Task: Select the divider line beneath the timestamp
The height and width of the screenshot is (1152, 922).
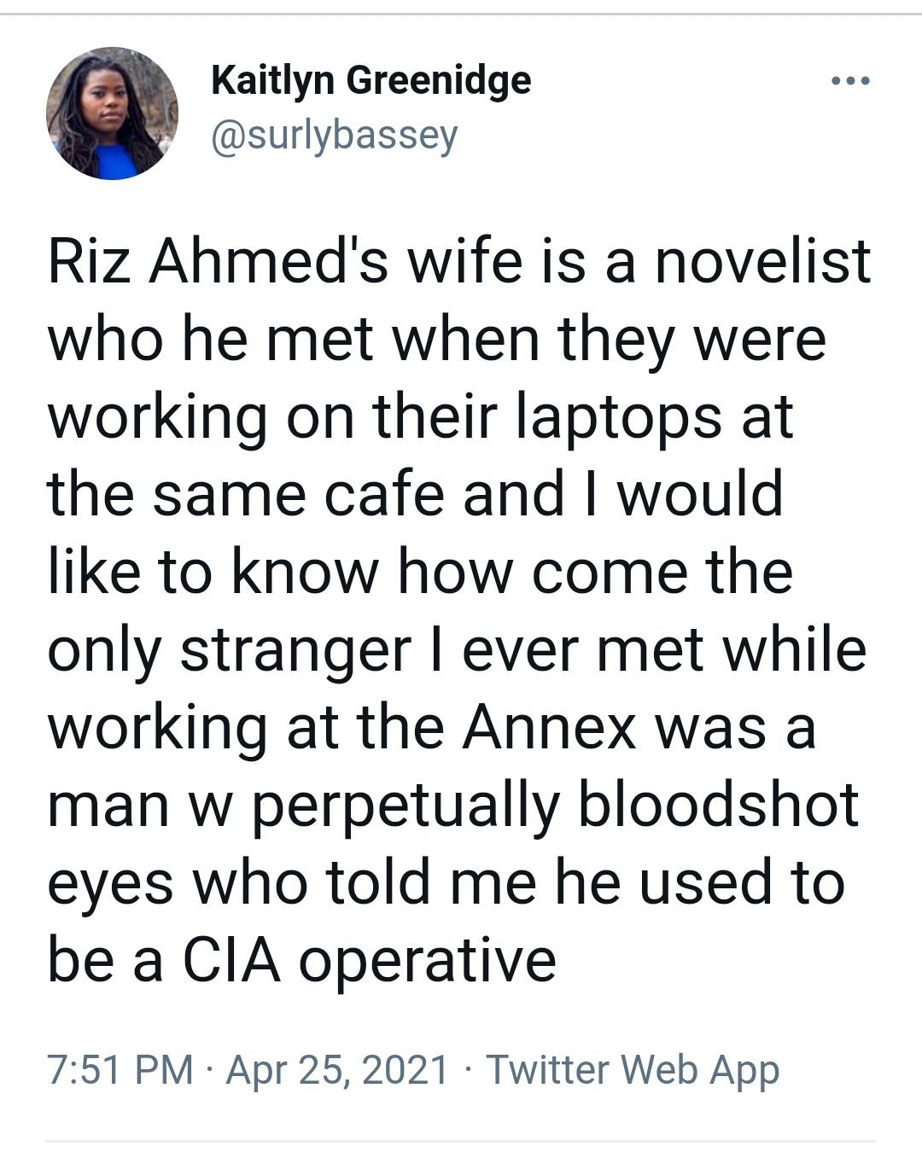Action: coord(461,1135)
